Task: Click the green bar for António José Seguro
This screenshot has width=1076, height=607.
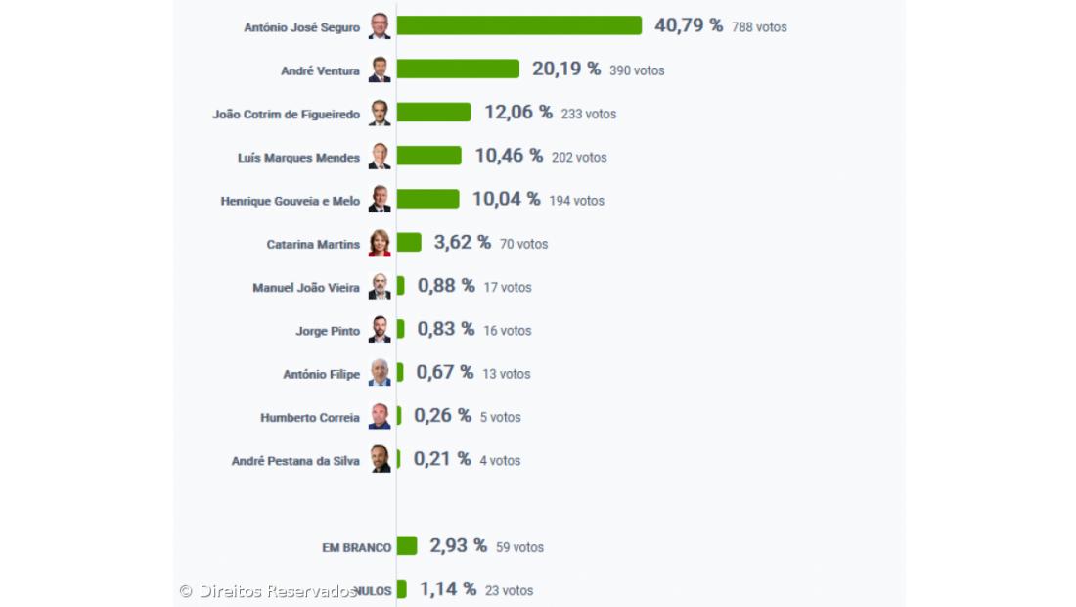Action: [x=518, y=26]
